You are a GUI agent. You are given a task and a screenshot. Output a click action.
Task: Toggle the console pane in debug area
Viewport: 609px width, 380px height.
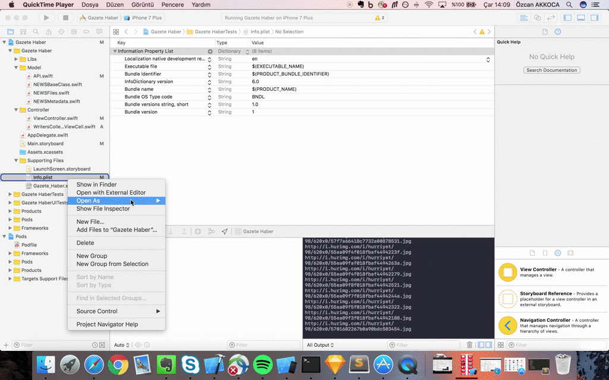489,345
